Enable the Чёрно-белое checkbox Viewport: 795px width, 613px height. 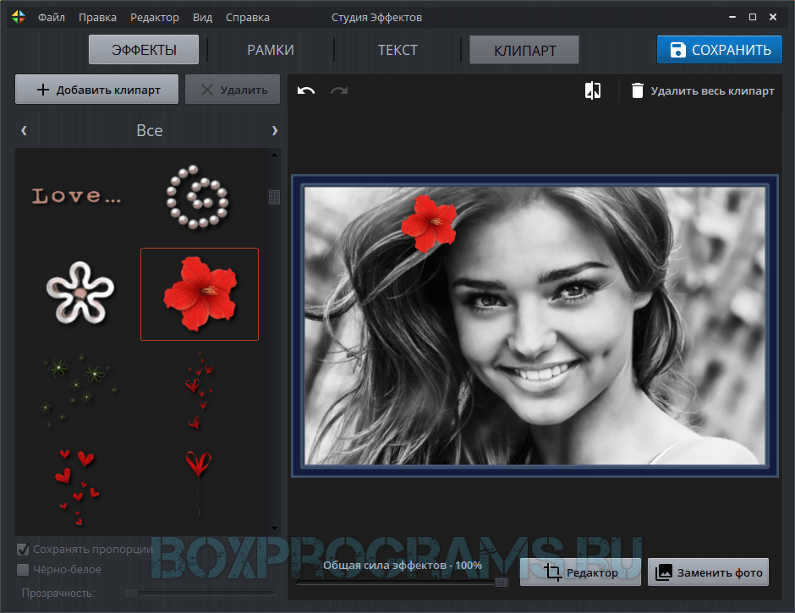[x=24, y=569]
